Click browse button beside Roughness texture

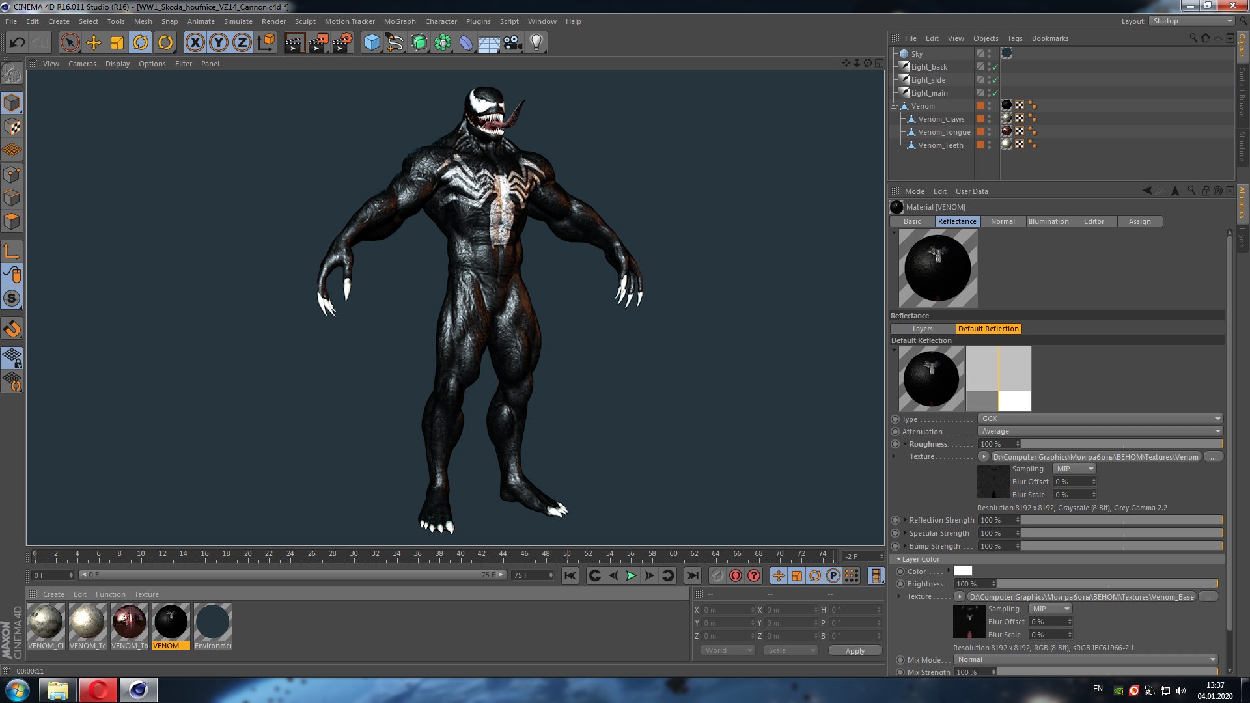coord(1212,457)
